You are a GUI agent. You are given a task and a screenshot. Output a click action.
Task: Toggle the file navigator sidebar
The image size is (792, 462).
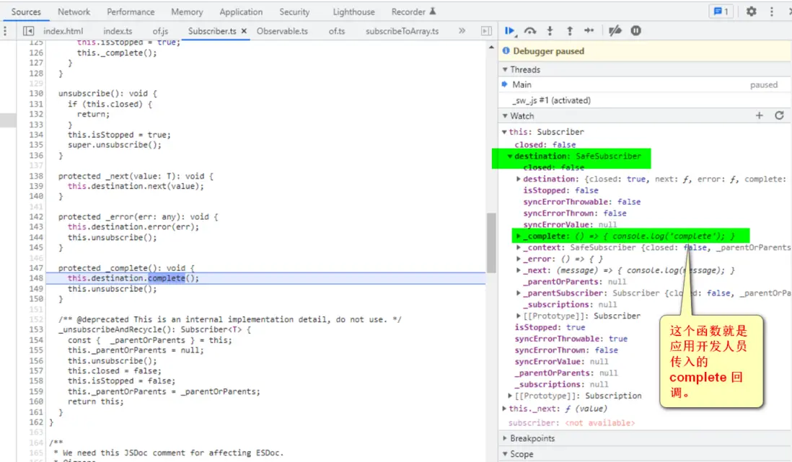point(28,31)
